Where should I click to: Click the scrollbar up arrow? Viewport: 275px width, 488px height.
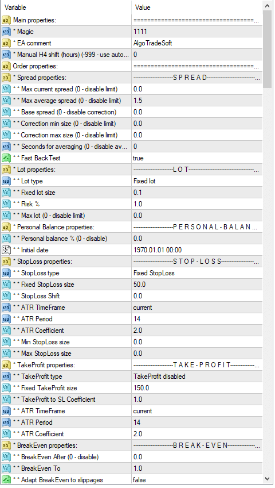coord(267,6)
